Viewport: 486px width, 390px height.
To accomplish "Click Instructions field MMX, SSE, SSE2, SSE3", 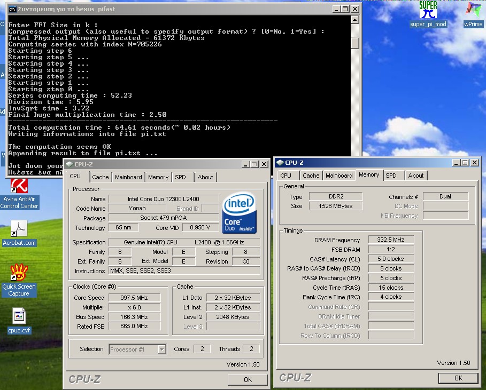I will point(184,270).
